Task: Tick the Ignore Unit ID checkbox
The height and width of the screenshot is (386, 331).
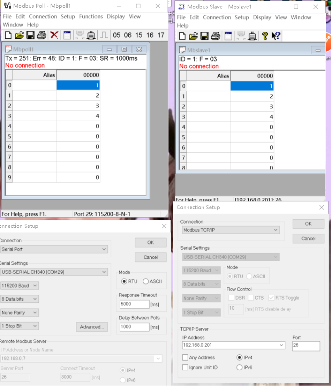Action: coord(185,367)
